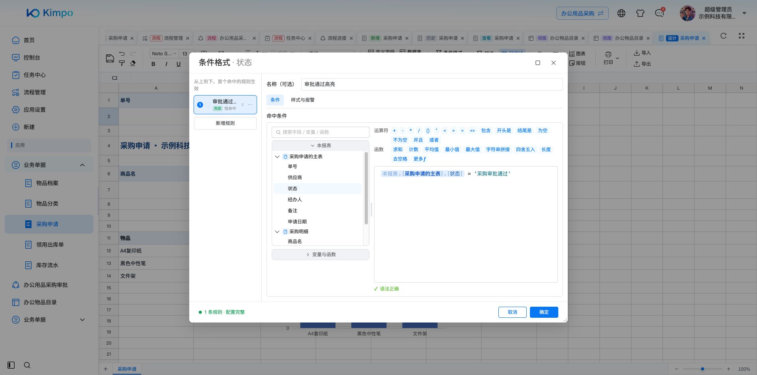757x375 pixels.
Task: Click the format painter icon
Action: point(122,63)
